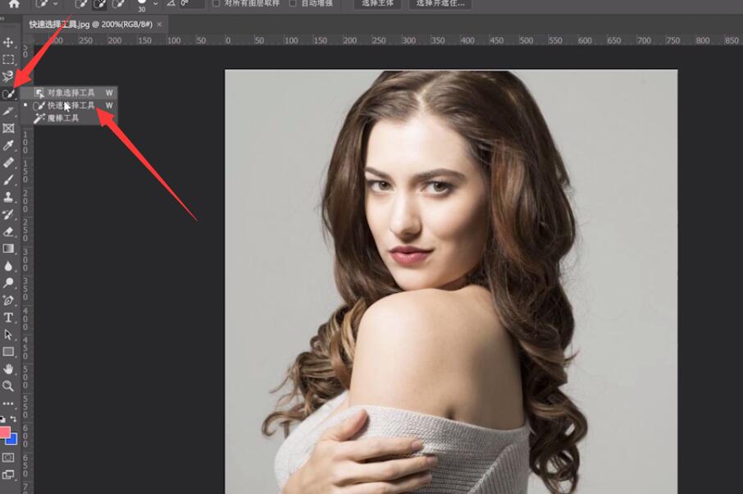The height and width of the screenshot is (494, 743).
Task: Click the New Selection mode icon
Action: [x=81, y=4]
